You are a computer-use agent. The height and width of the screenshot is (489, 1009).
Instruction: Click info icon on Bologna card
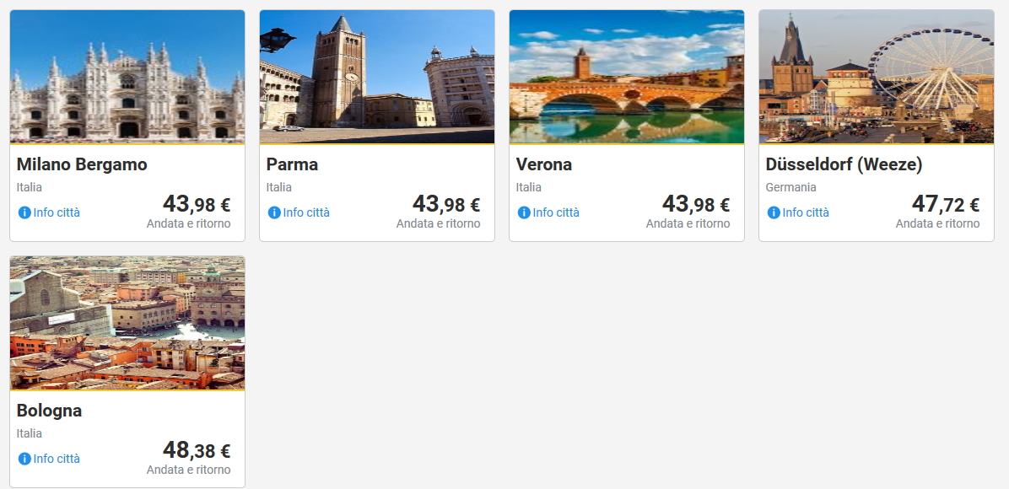[x=24, y=459]
